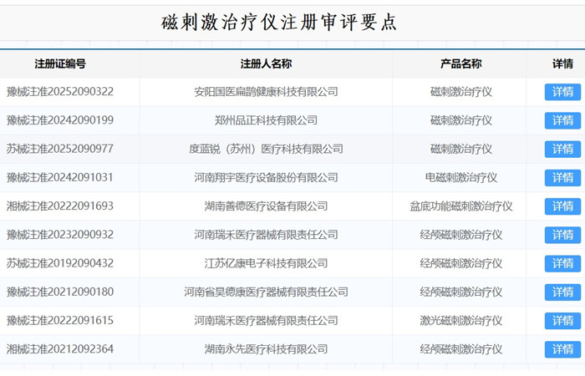Image resolution: width=585 pixels, height=376 pixels.
Task: Open 详情 for 湘械注准20222091693
Action: 562,206
